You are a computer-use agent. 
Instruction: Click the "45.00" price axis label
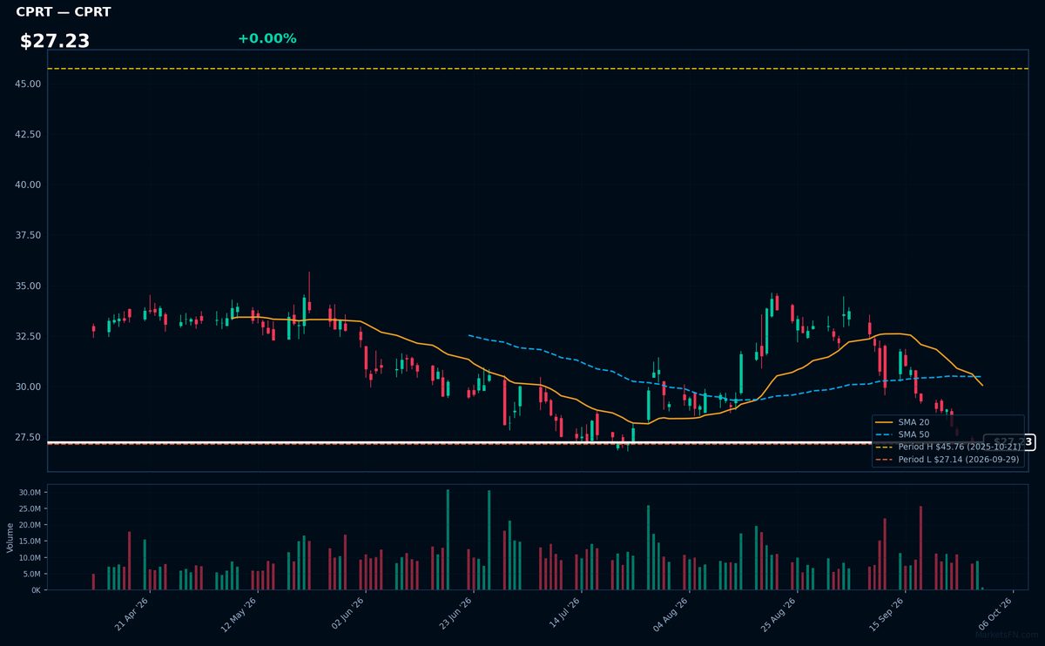pos(29,84)
